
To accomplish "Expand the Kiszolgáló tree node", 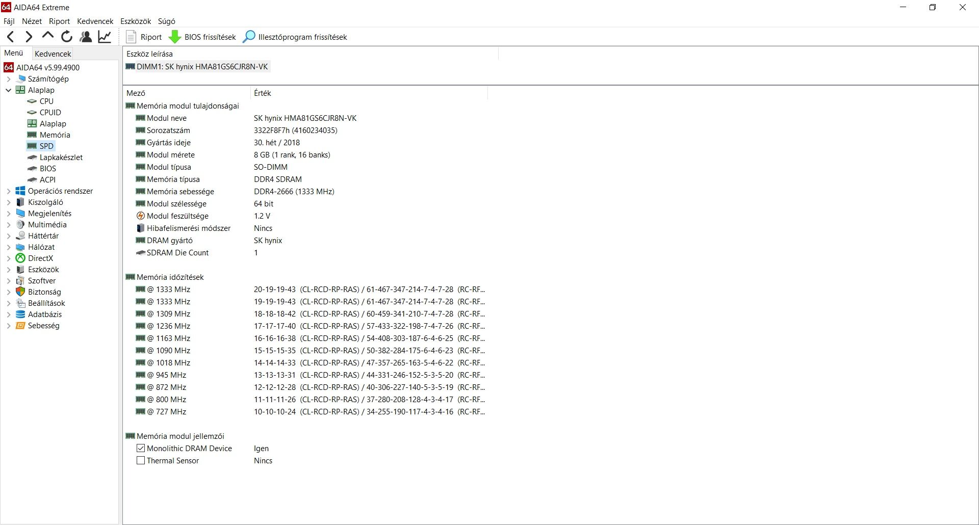I will click(x=9, y=202).
